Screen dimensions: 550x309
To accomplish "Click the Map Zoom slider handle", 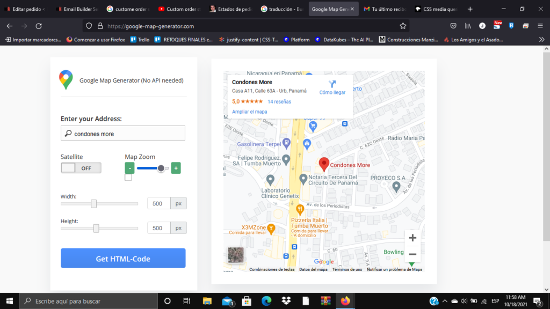I will tap(161, 168).
